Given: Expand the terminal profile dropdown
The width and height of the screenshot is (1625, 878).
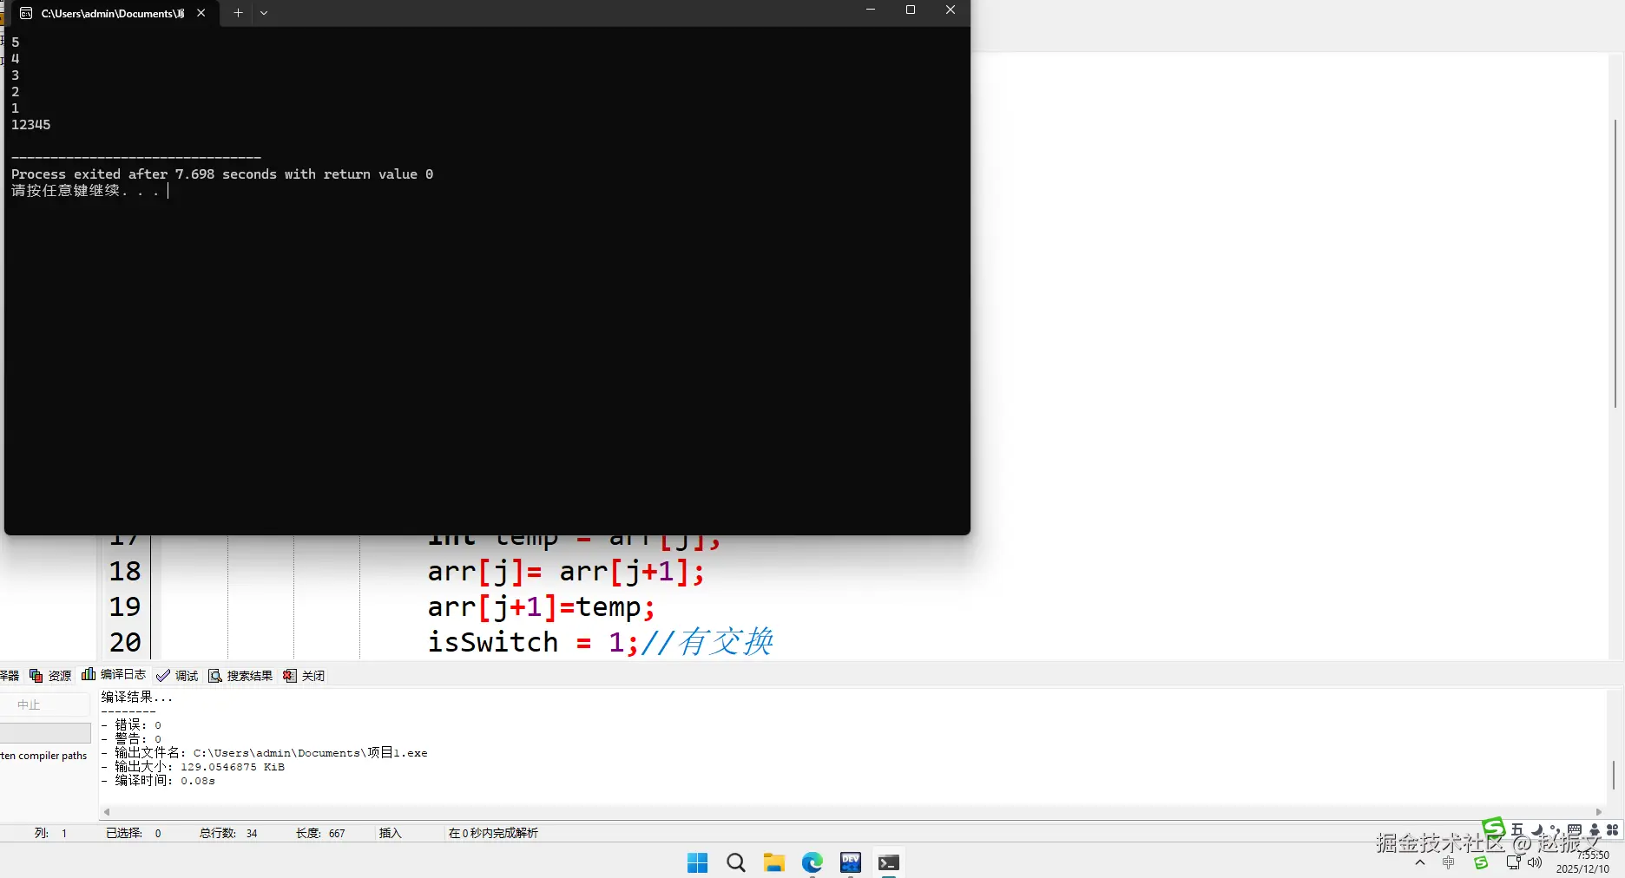Looking at the screenshot, I should [264, 13].
